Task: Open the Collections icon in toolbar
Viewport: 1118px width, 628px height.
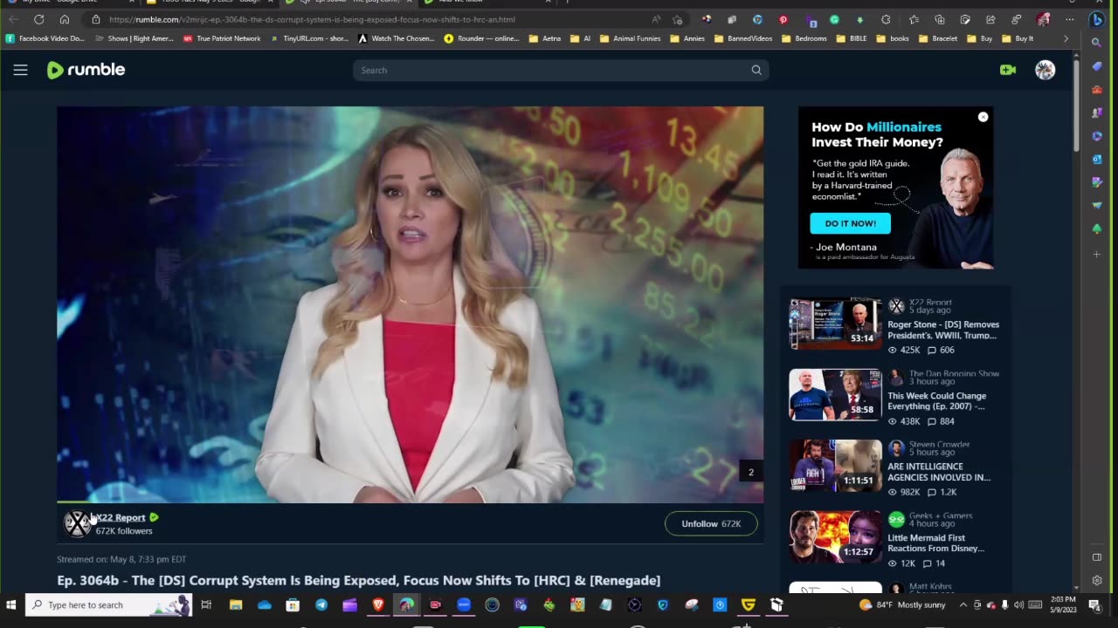Action: [939, 19]
